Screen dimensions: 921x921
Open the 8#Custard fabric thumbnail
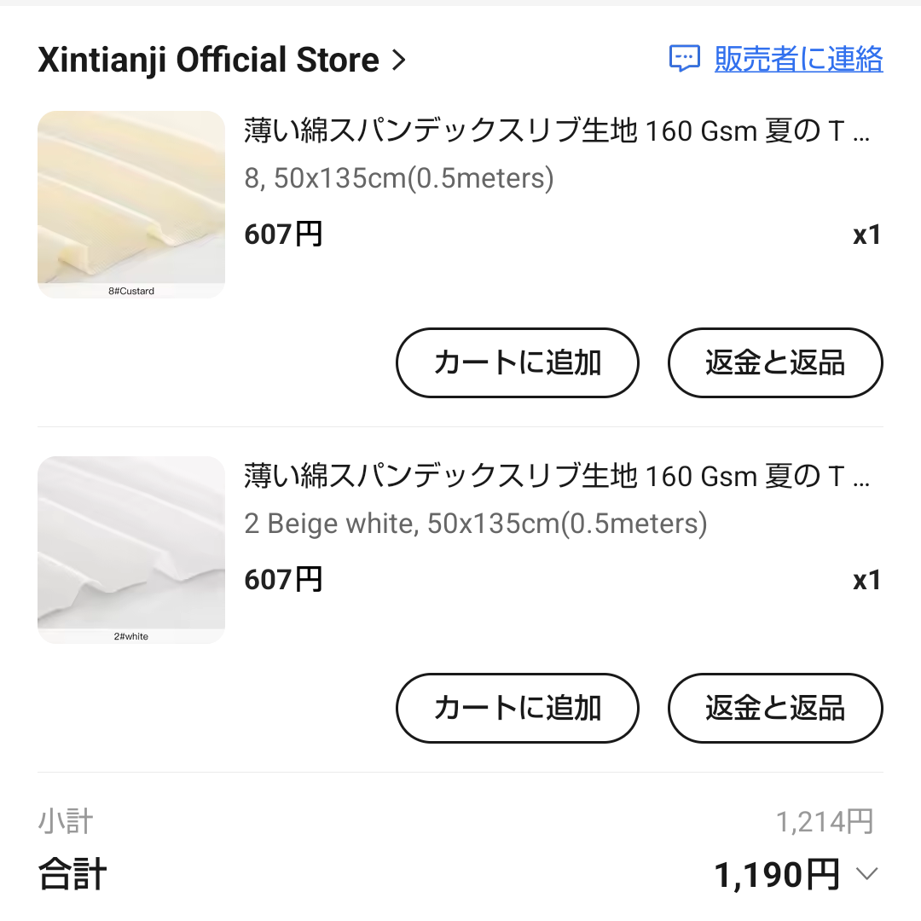click(x=131, y=205)
